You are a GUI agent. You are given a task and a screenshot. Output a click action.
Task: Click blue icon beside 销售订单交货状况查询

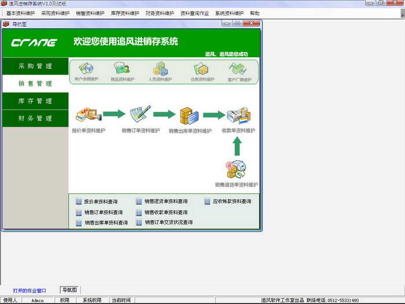(x=139, y=222)
